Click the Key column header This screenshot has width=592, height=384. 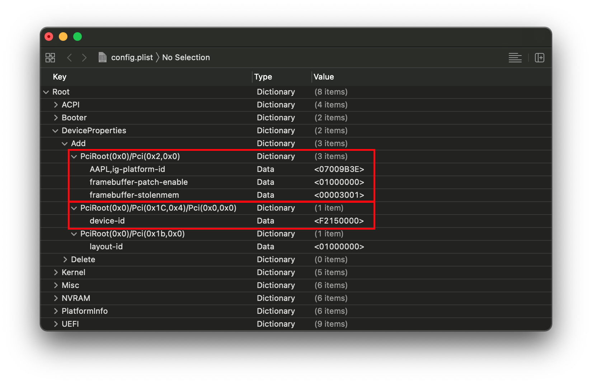click(60, 77)
